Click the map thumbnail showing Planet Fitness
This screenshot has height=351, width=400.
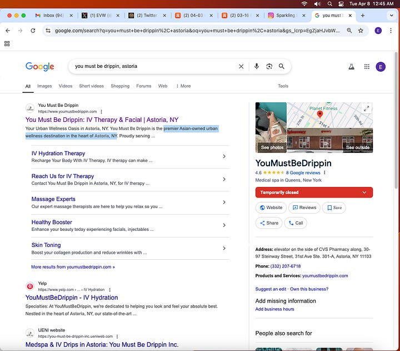[330, 115]
